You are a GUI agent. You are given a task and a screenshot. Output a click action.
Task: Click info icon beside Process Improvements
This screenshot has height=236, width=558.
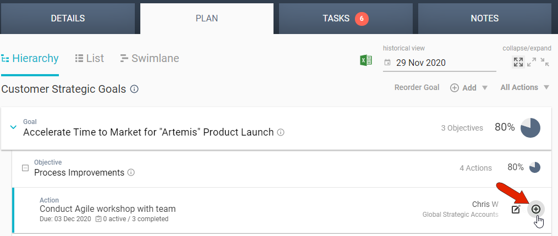[x=131, y=172]
